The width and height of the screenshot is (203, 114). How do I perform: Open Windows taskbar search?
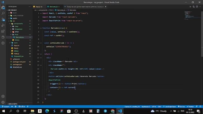[11, 111]
